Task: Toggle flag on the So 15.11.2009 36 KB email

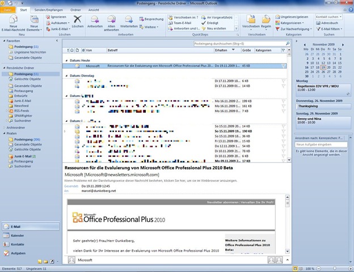Action: pyautogui.click(x=284, y=136)
